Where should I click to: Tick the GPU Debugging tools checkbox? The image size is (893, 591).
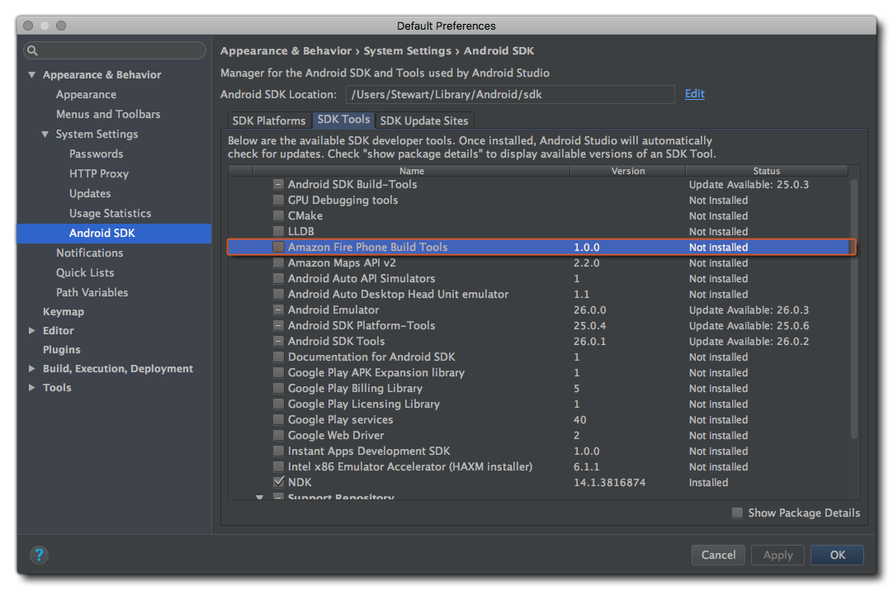(279, 200)
